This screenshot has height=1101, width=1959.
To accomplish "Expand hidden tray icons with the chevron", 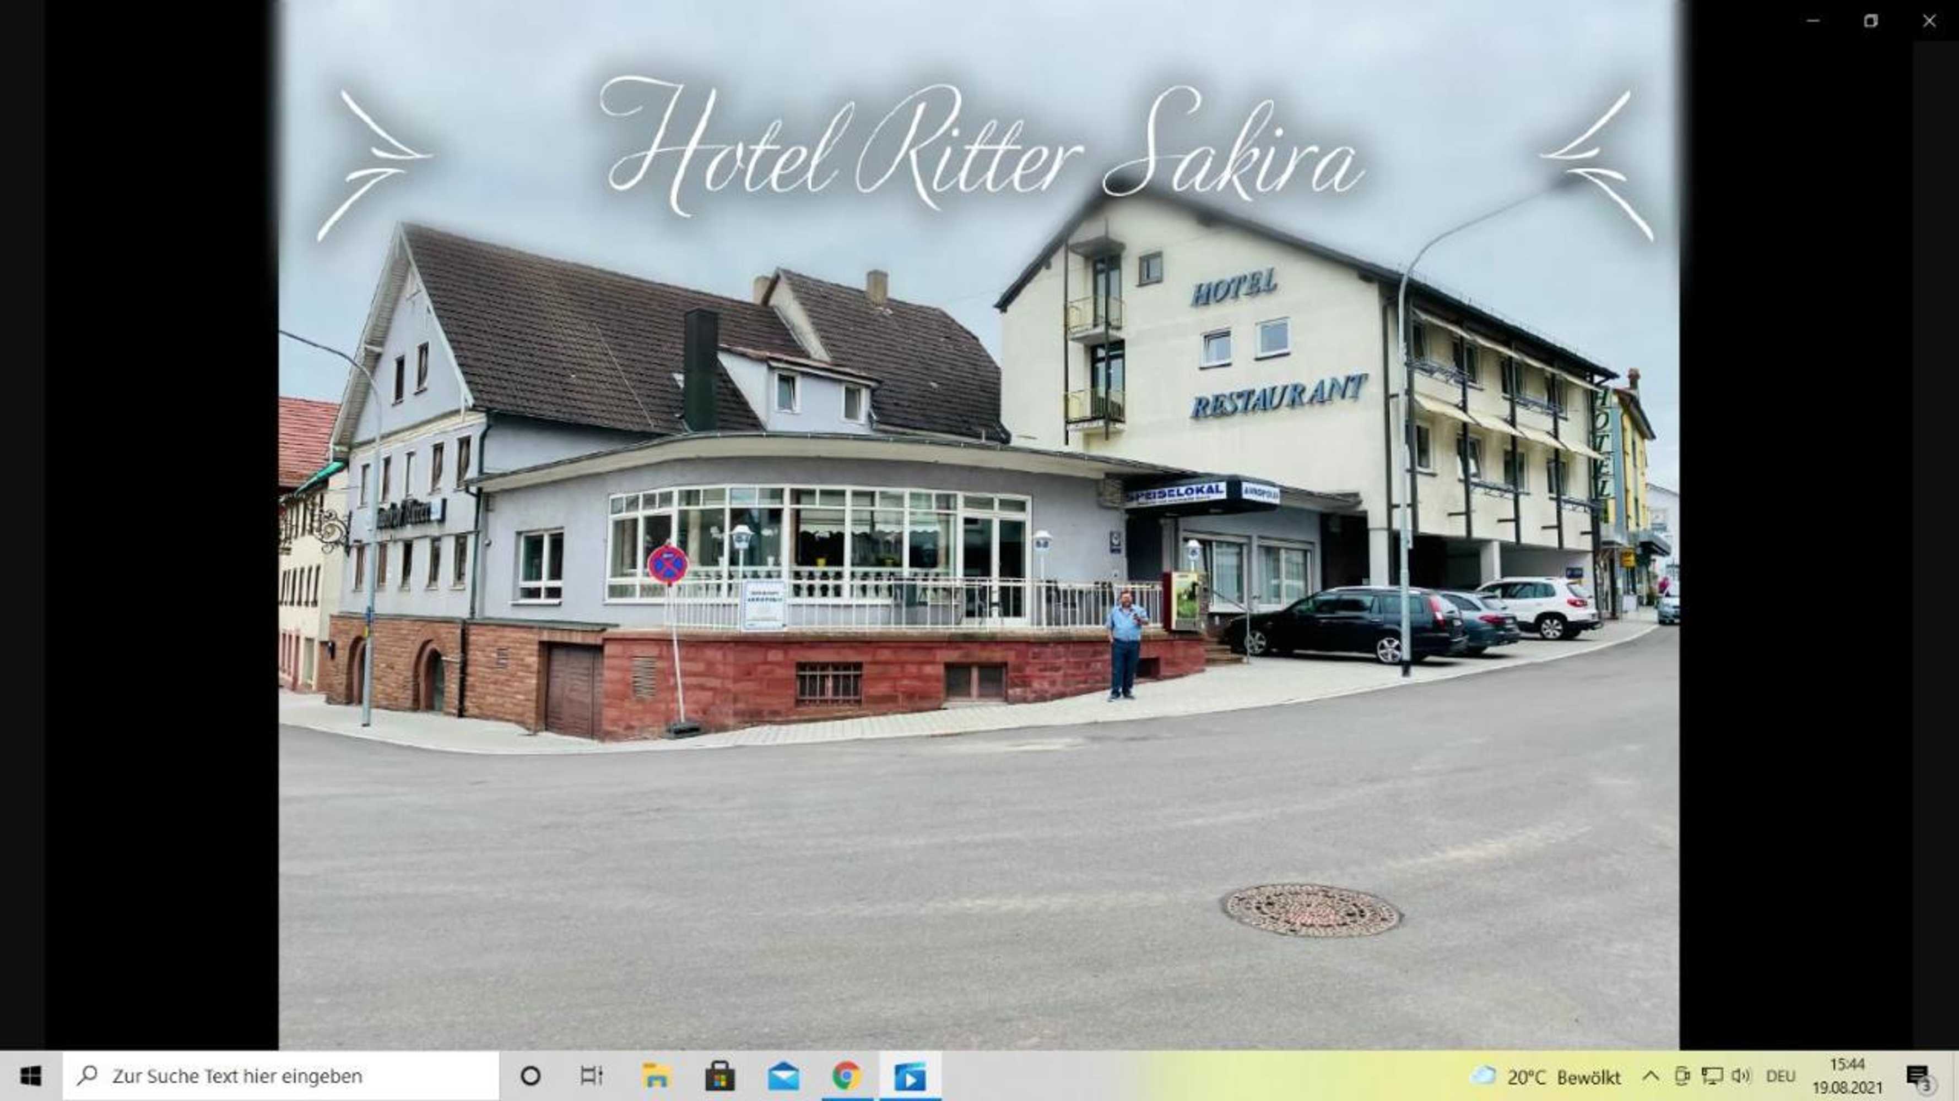I will coord(1652,1076).
